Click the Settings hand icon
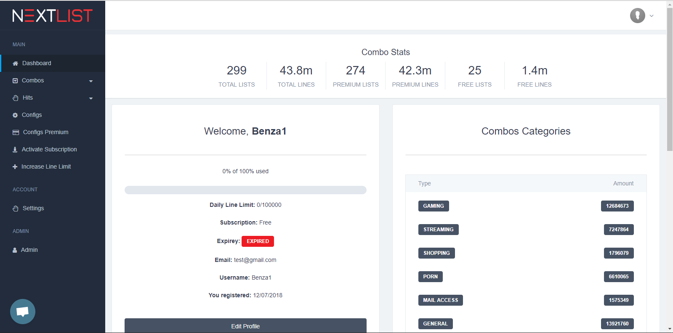The height and width of the screenshot is (333, 673). click(x=16, y=209)
